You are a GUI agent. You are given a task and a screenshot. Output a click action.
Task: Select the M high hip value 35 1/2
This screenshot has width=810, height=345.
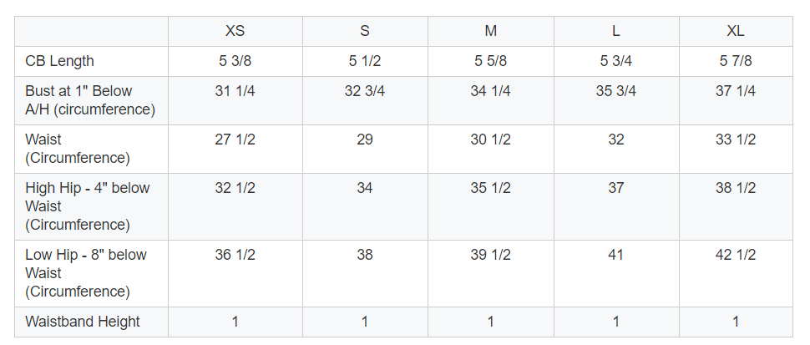[490, 188]
